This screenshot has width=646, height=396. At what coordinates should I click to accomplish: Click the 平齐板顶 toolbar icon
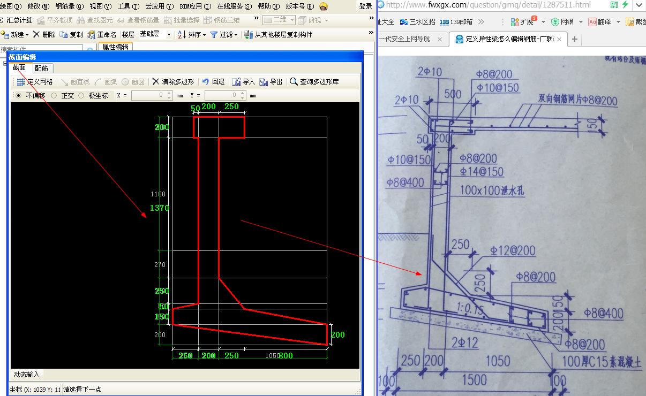pyautogui.click(x=41, y=20)
